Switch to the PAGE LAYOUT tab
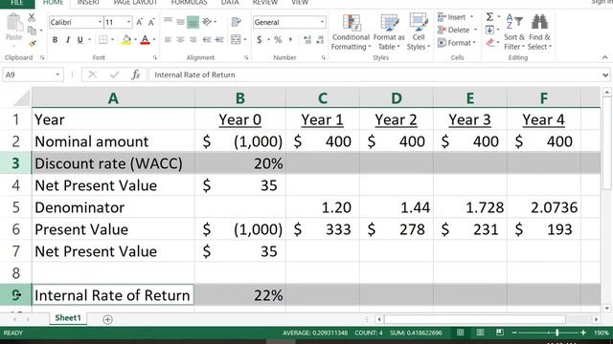This screenshot has height=344, width=613. click(x=135, y=3)
